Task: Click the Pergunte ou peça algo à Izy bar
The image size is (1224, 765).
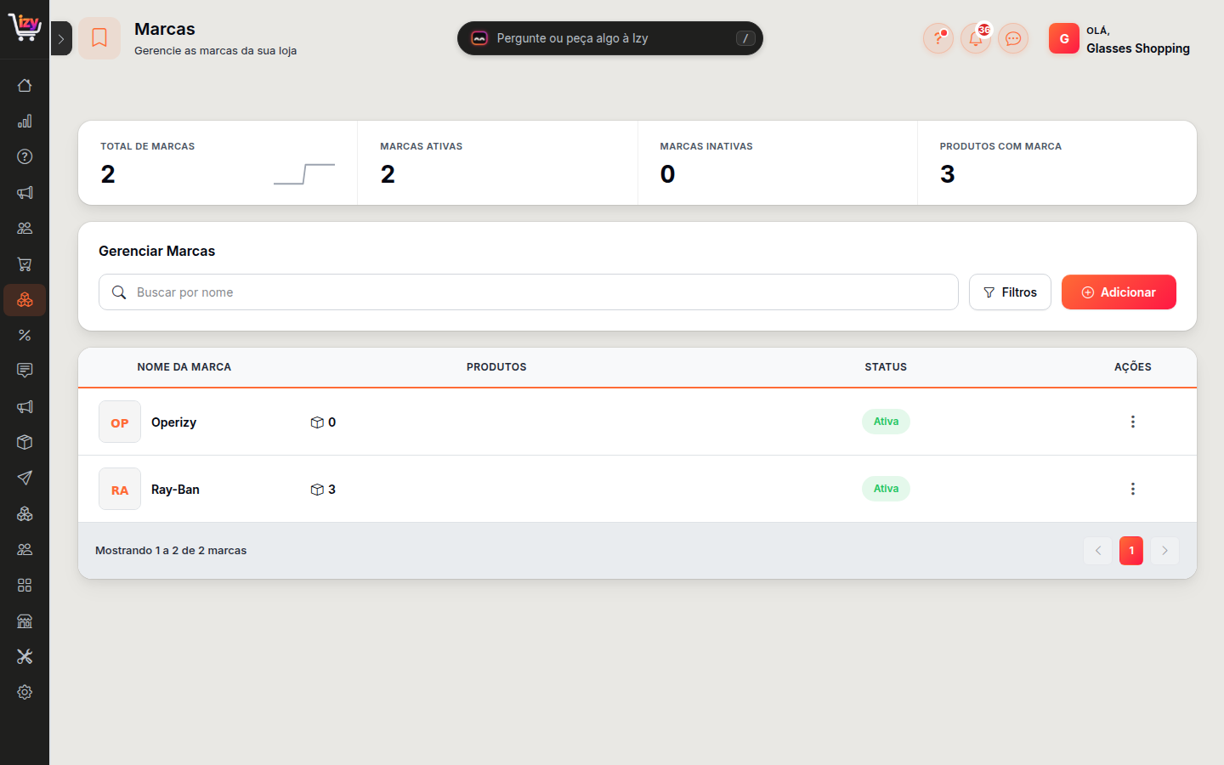Action: point(610,38)
